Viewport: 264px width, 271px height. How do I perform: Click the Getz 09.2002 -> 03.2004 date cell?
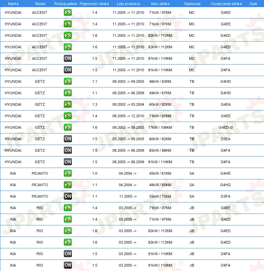pos(128,104)
